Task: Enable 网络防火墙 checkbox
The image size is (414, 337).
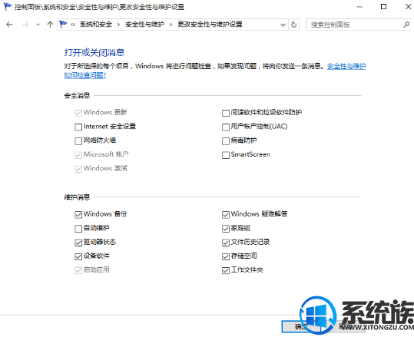Action: coord(78,141)
